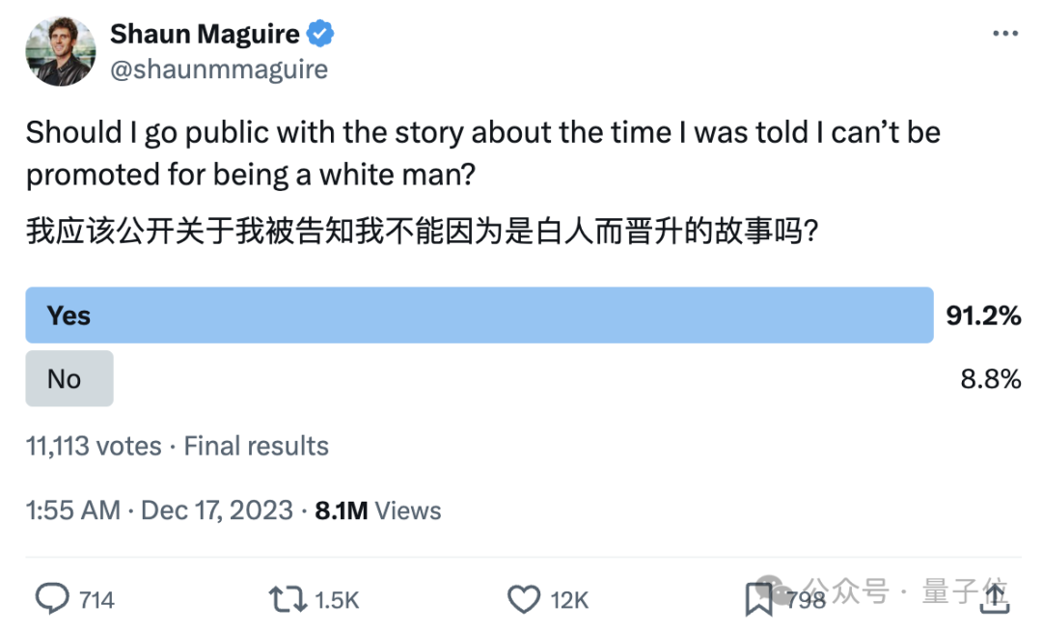Open the @shaunmmaguire handle link
This screenshot has width=1042, height=632.
pyautogui.click(x=219, y=69)
